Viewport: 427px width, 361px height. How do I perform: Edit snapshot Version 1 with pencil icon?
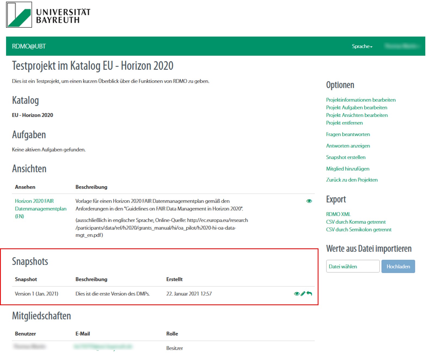click(x=303, y=294)
